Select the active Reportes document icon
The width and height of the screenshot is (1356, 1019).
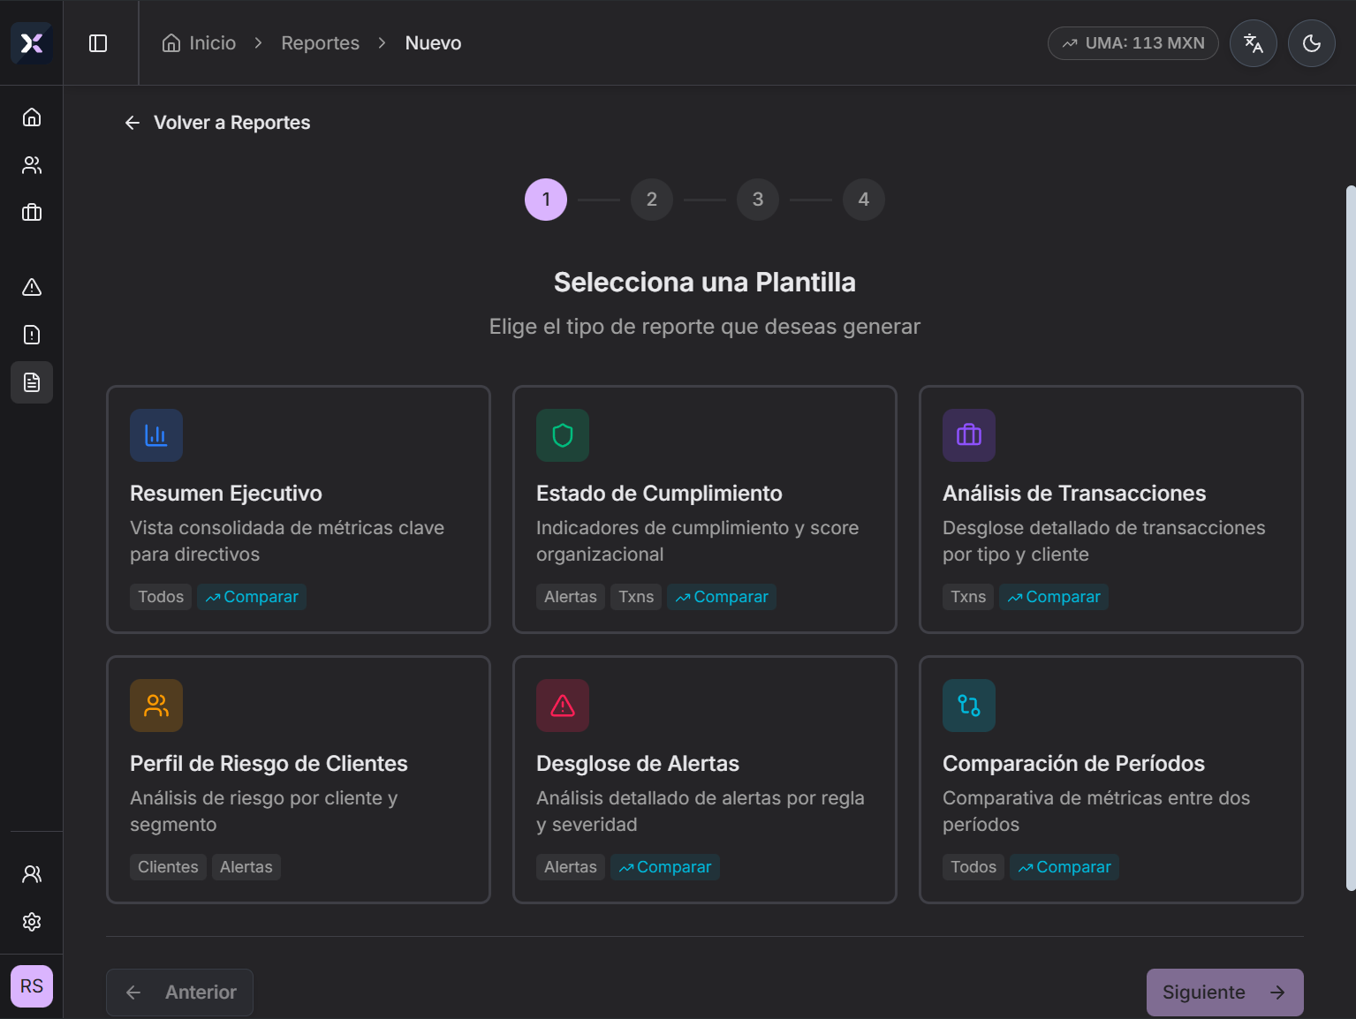(32, 381)
